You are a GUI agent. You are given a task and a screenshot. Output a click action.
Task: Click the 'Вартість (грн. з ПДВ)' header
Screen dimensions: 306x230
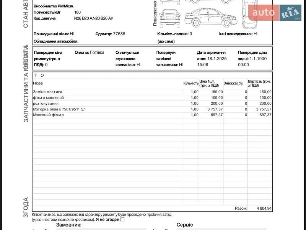pyautogui.click(x=259, y=83)
